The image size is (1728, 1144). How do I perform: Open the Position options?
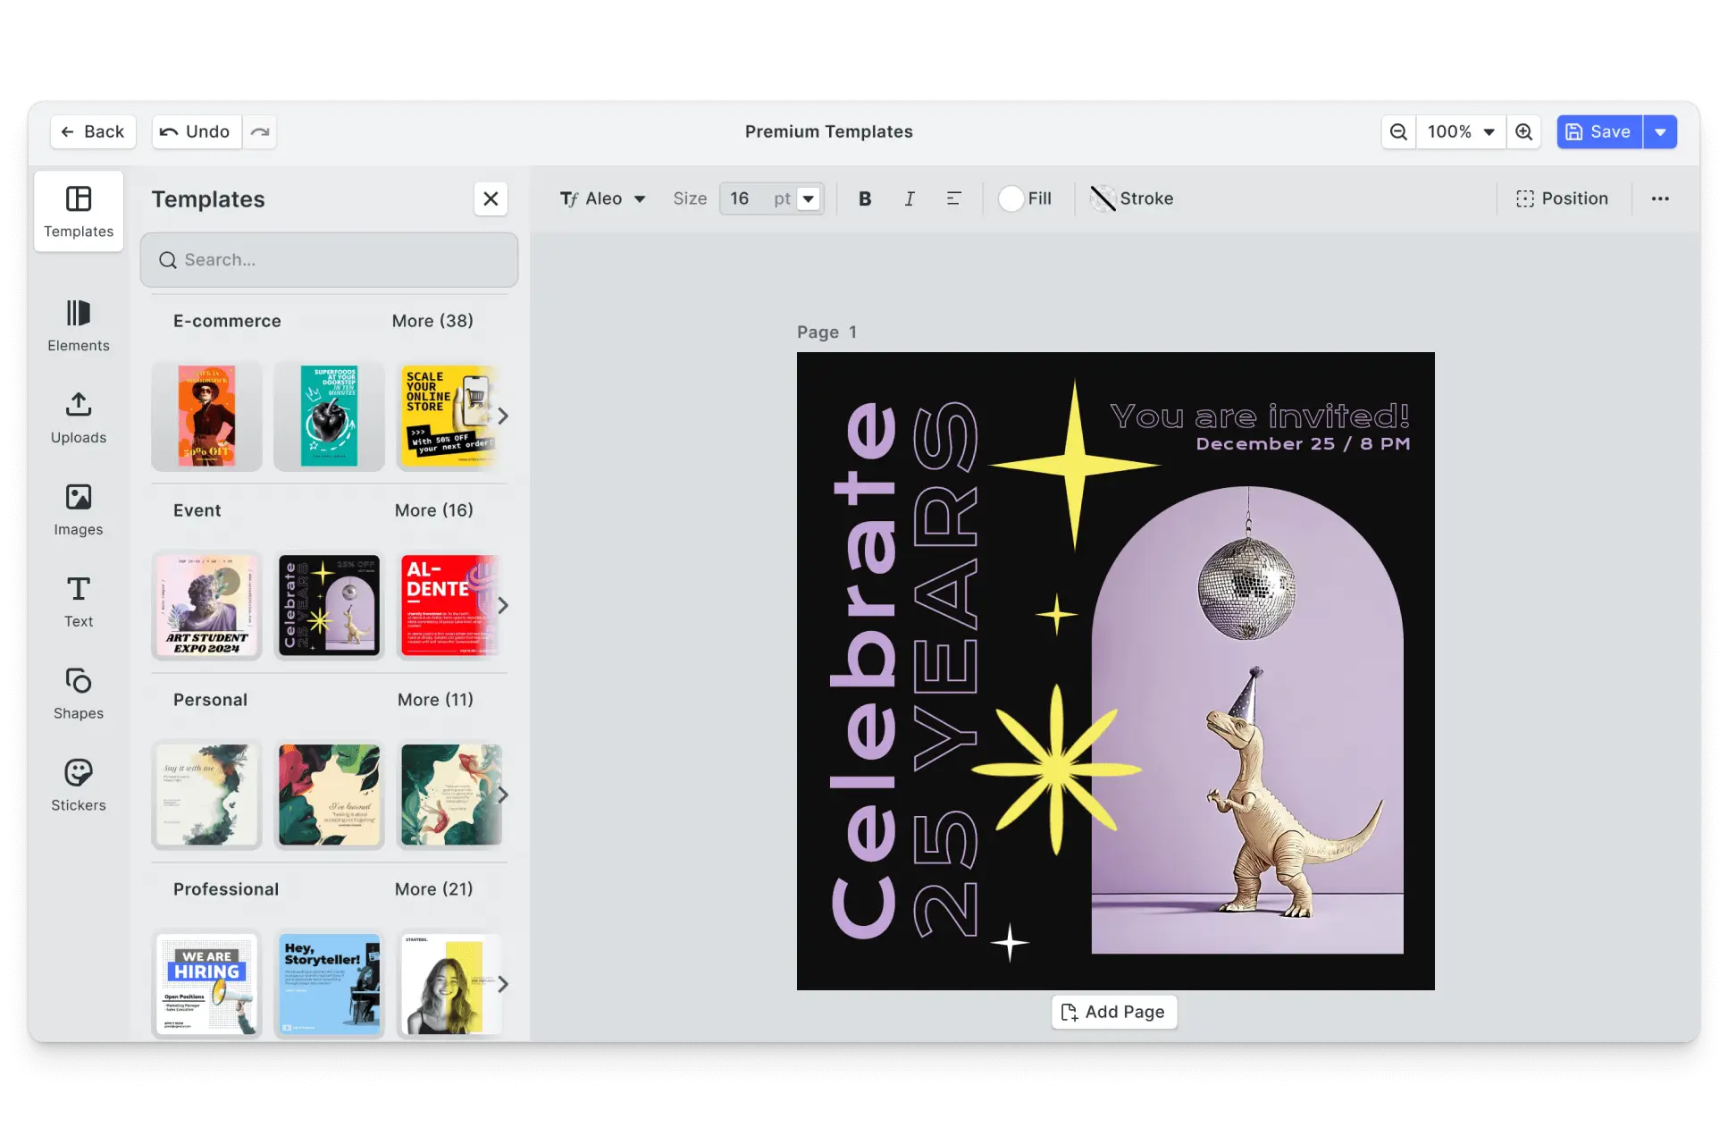click(x=1563, y=198)
